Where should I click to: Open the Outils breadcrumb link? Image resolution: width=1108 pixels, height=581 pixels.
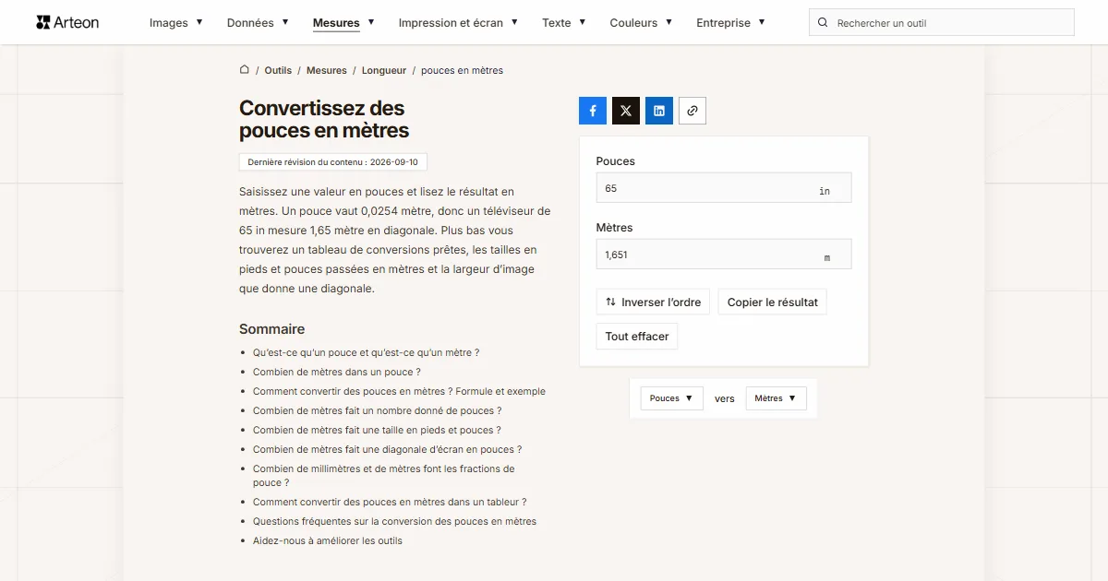(278, 70)
